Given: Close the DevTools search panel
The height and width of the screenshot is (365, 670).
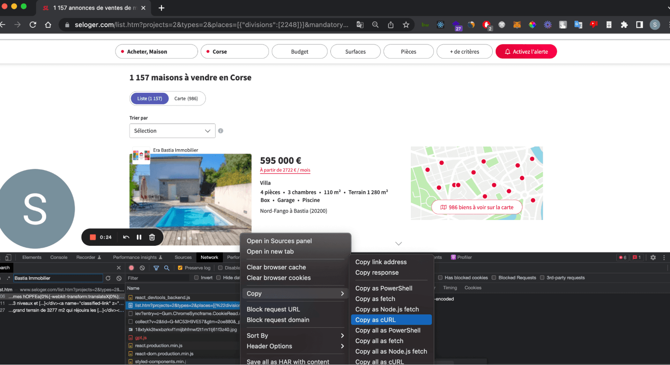Looking at the screenshot, I should click(119, 268).
